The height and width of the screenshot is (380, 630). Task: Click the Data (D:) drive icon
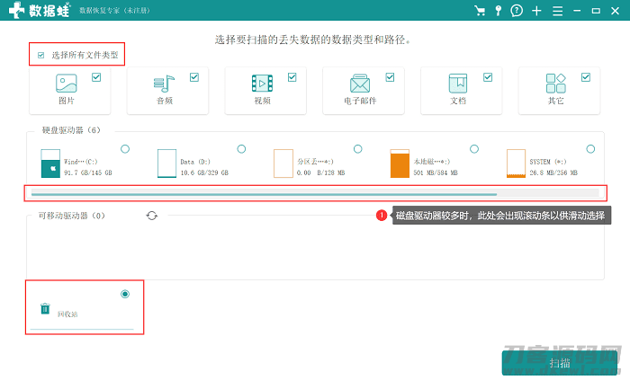(x=166, y=163)
